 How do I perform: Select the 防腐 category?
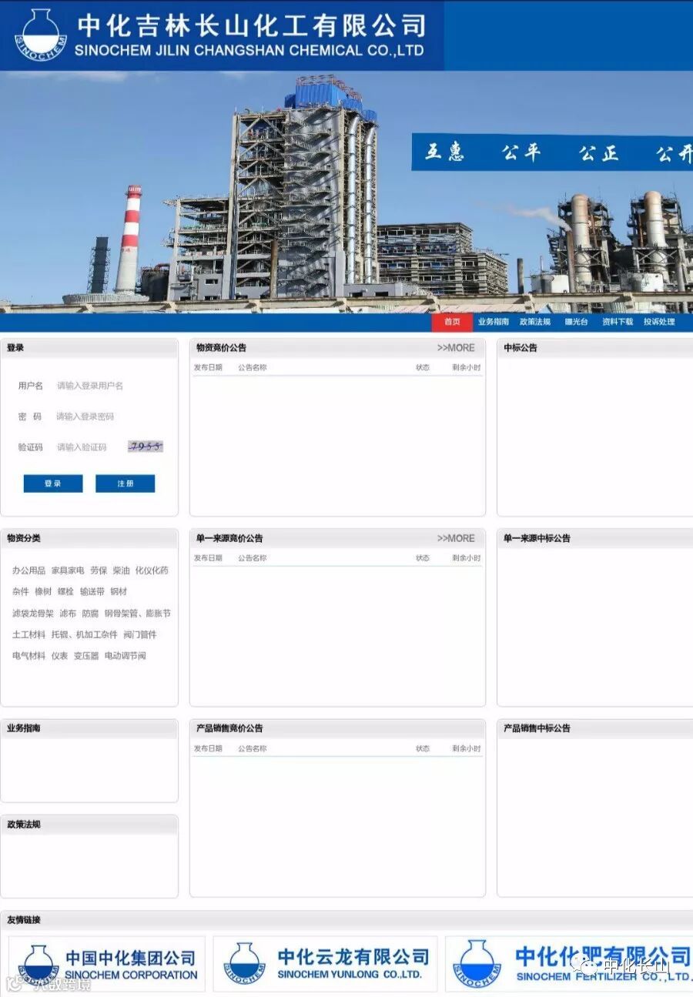tap(90, 614)
